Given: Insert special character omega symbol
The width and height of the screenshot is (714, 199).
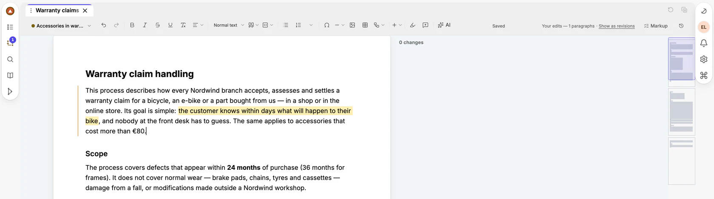Looking at the screenshot, I should coord(327,25).
